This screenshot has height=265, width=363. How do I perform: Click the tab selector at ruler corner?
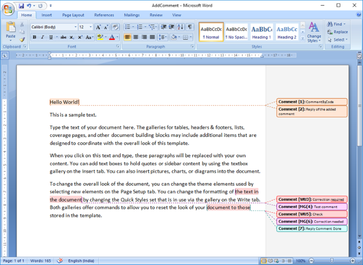[5, 56]
